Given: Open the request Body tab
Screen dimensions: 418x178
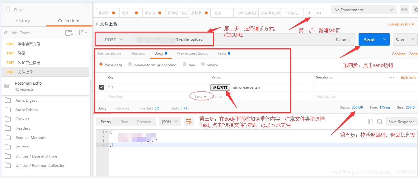Looking at the screenshot, I should tap(161, 53).
